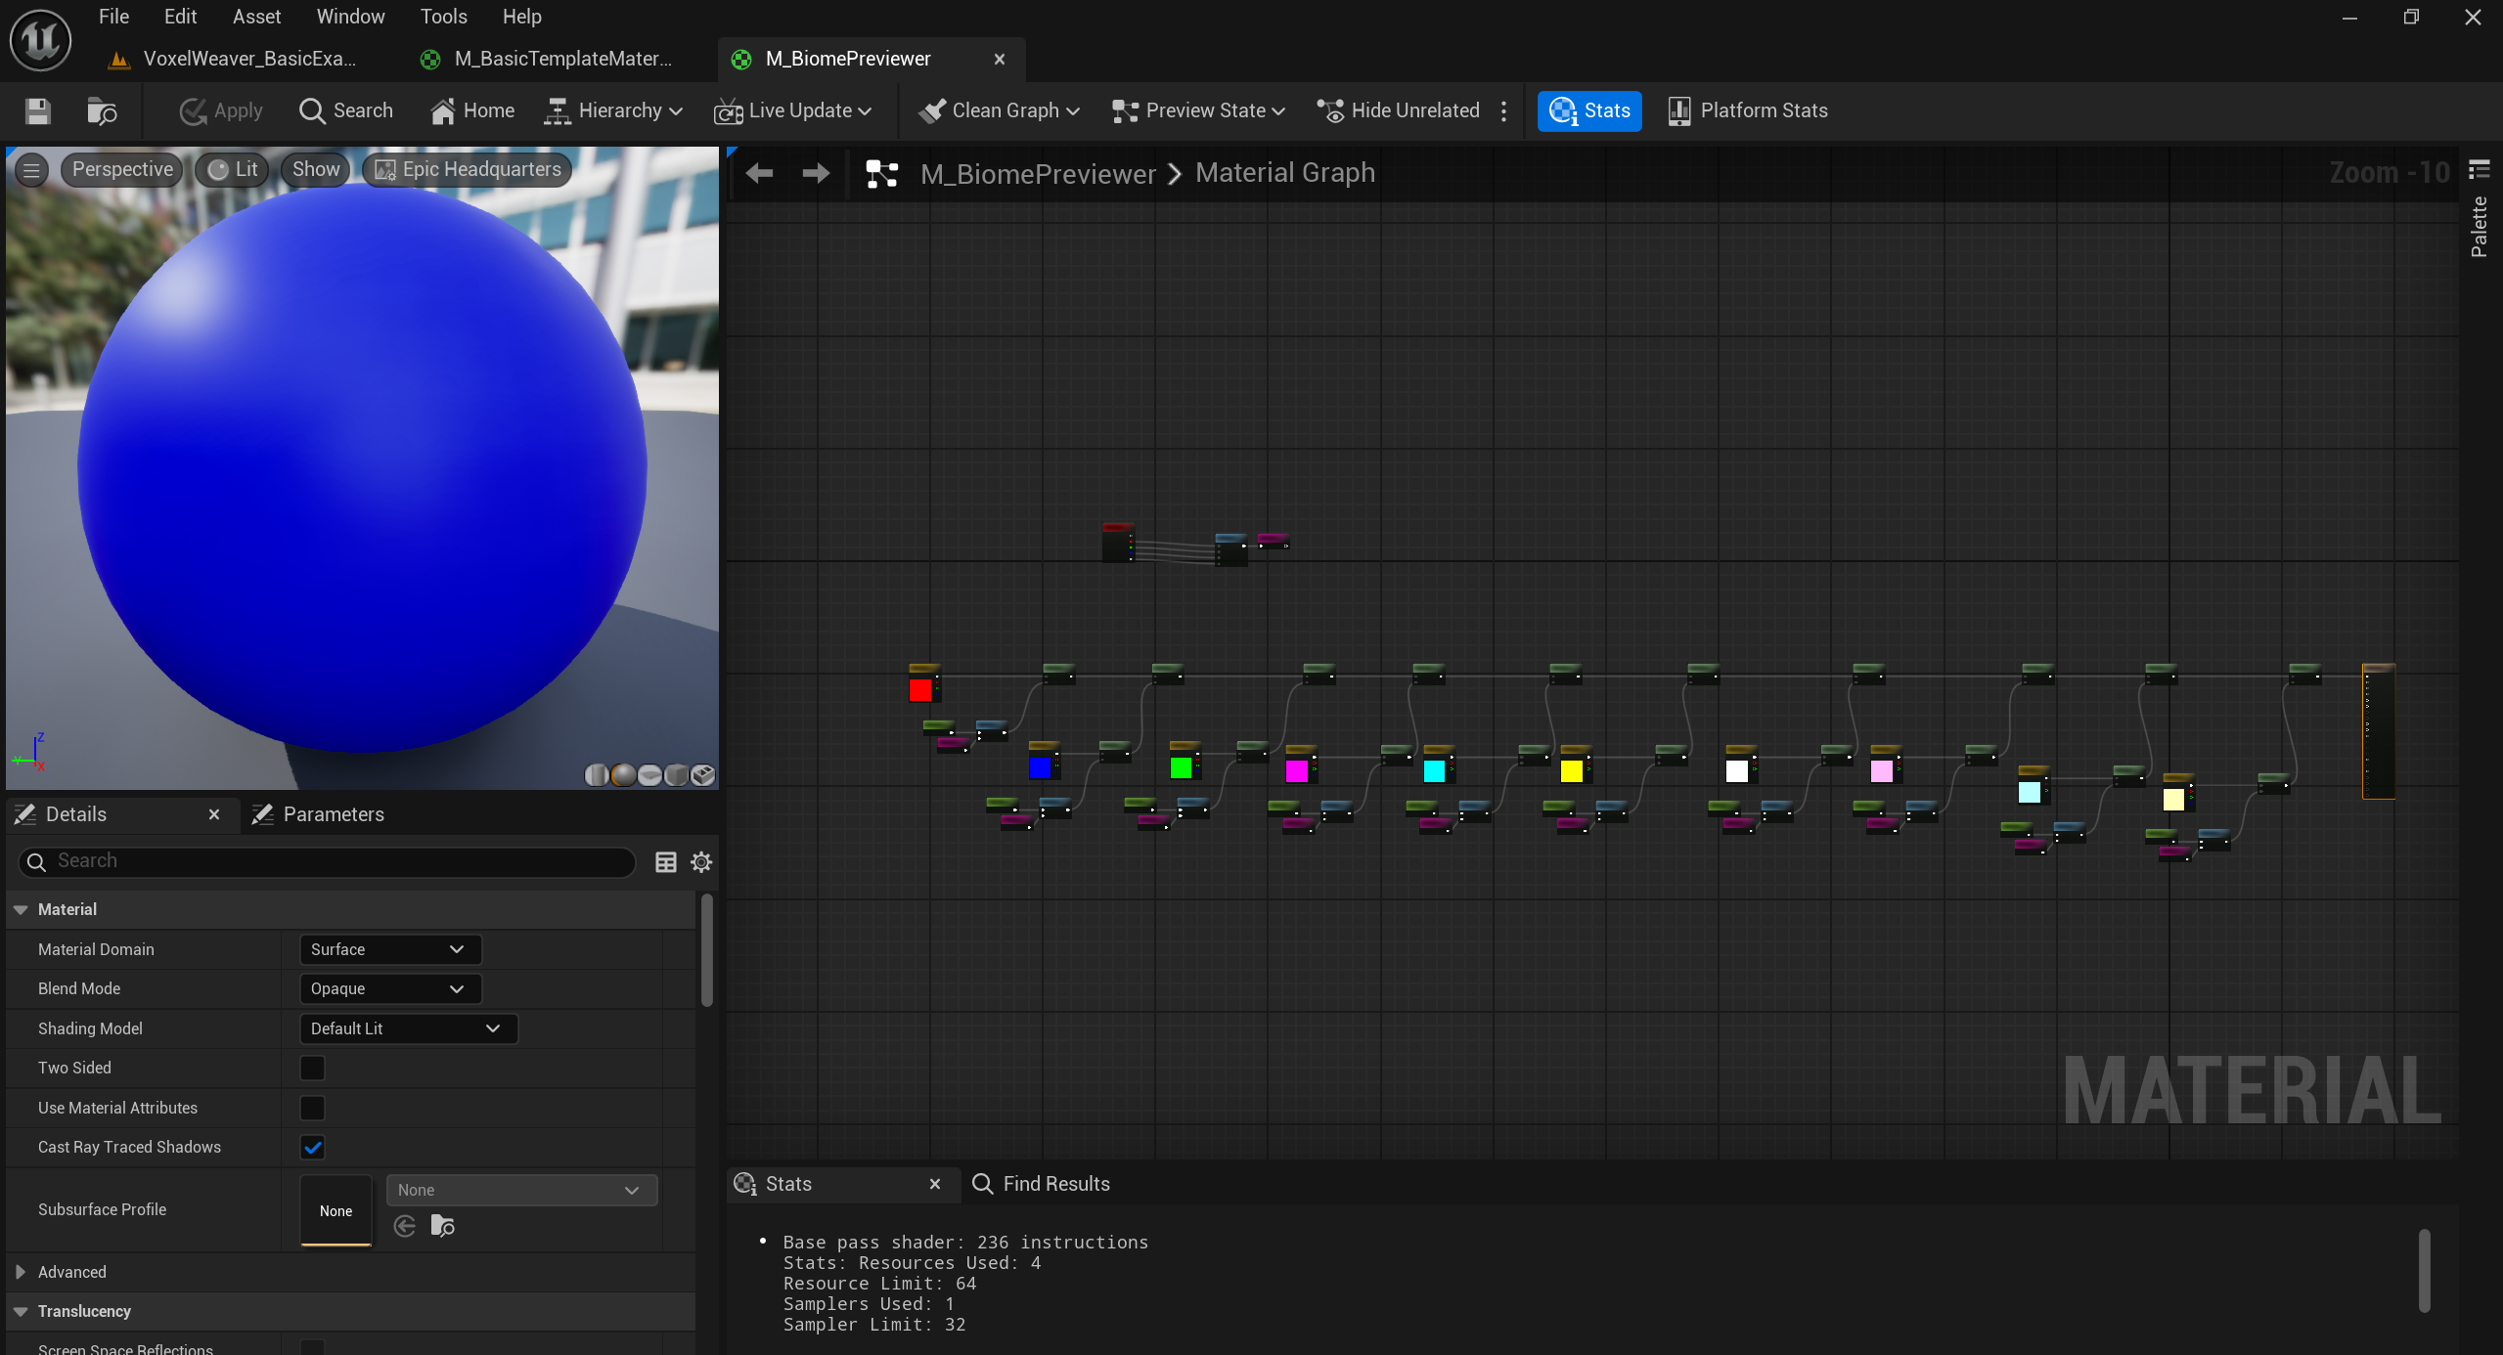Viewport: 2503px width, 1355px height.
Task: Collapse the Translucency section
Action: click(21, 1311)
